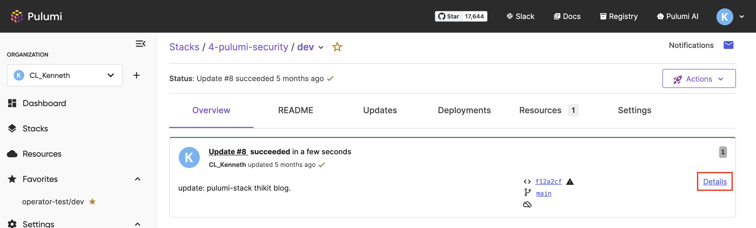This screenshot has width=756, height=228.
Task: Click the ORGANIZATION heading label
Action: 28,54
